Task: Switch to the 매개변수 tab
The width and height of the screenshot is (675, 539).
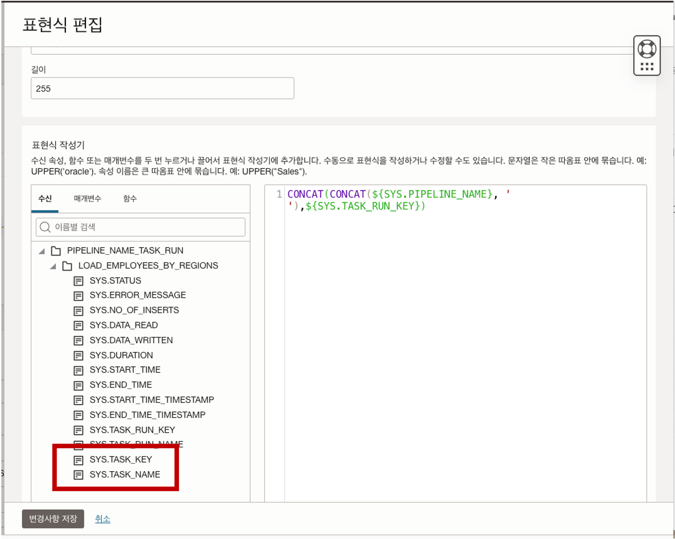Action: coord(87,198)
